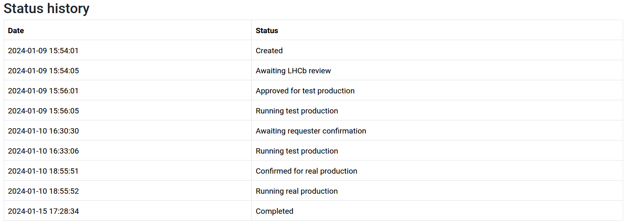This screenshot has width=628, height=224.
Task: Choose the Approved for test production status
Action: point(305,91)
